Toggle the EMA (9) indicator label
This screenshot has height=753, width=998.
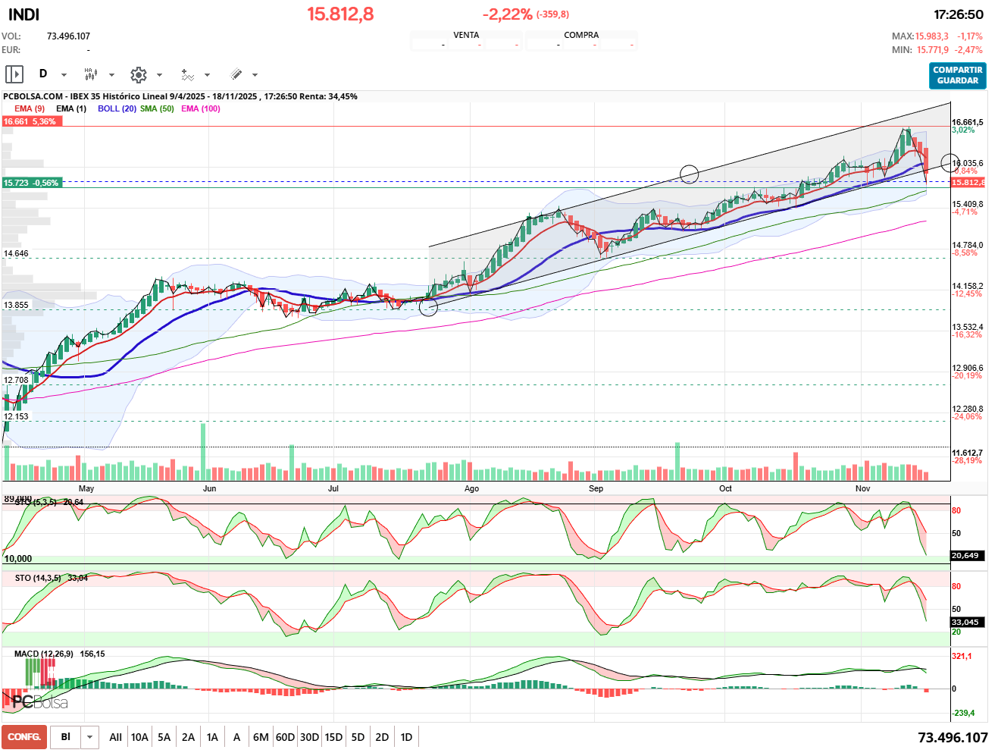pos(30,108)
